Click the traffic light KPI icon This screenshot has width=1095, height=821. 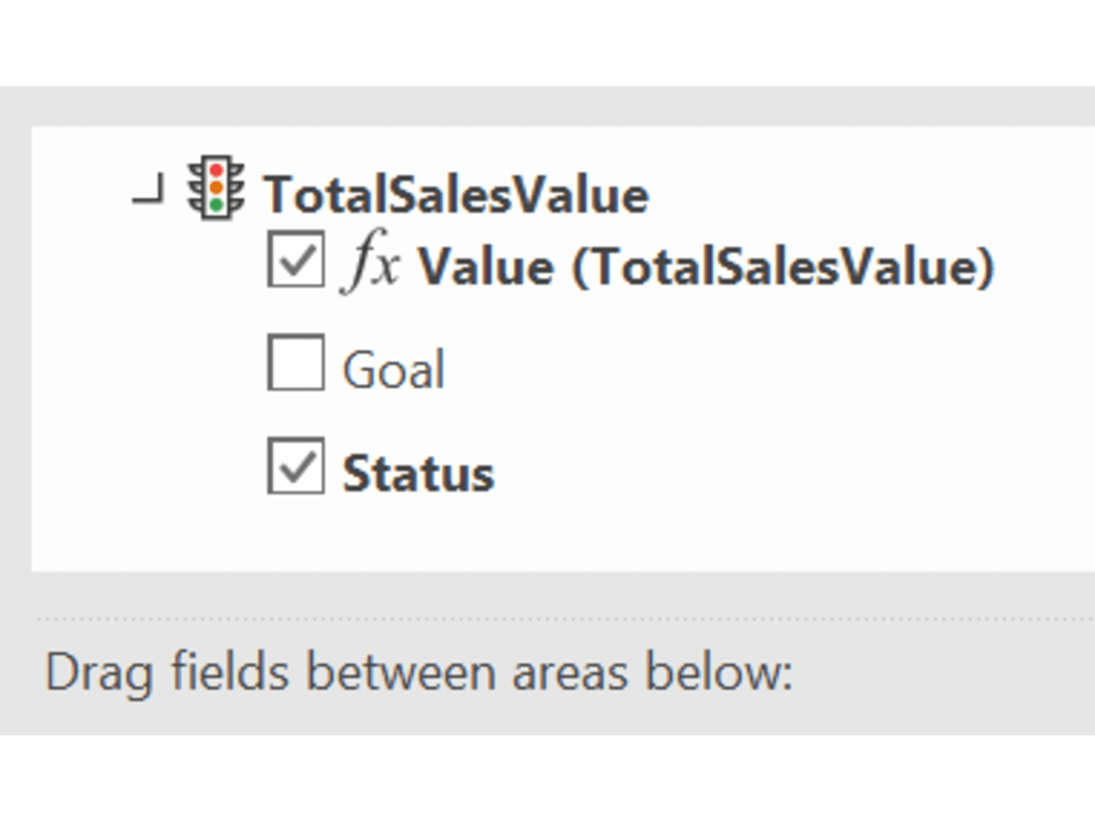pyautogui.click(x=216, y=188)
